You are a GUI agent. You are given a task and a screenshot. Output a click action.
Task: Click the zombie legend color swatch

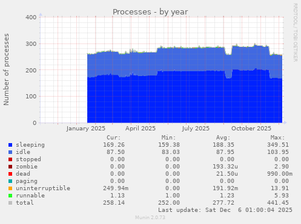tap(10, 167)
